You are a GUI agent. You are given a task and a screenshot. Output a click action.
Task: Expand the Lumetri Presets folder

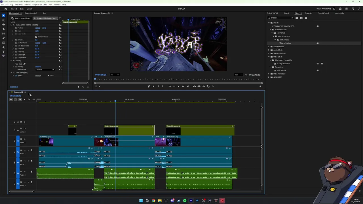[269, 46]
